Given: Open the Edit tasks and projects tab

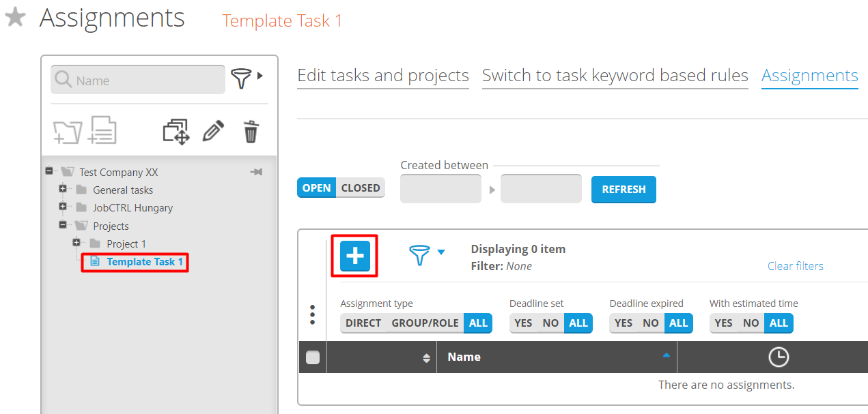Looking at the screenshot, I should click(383, 76).
